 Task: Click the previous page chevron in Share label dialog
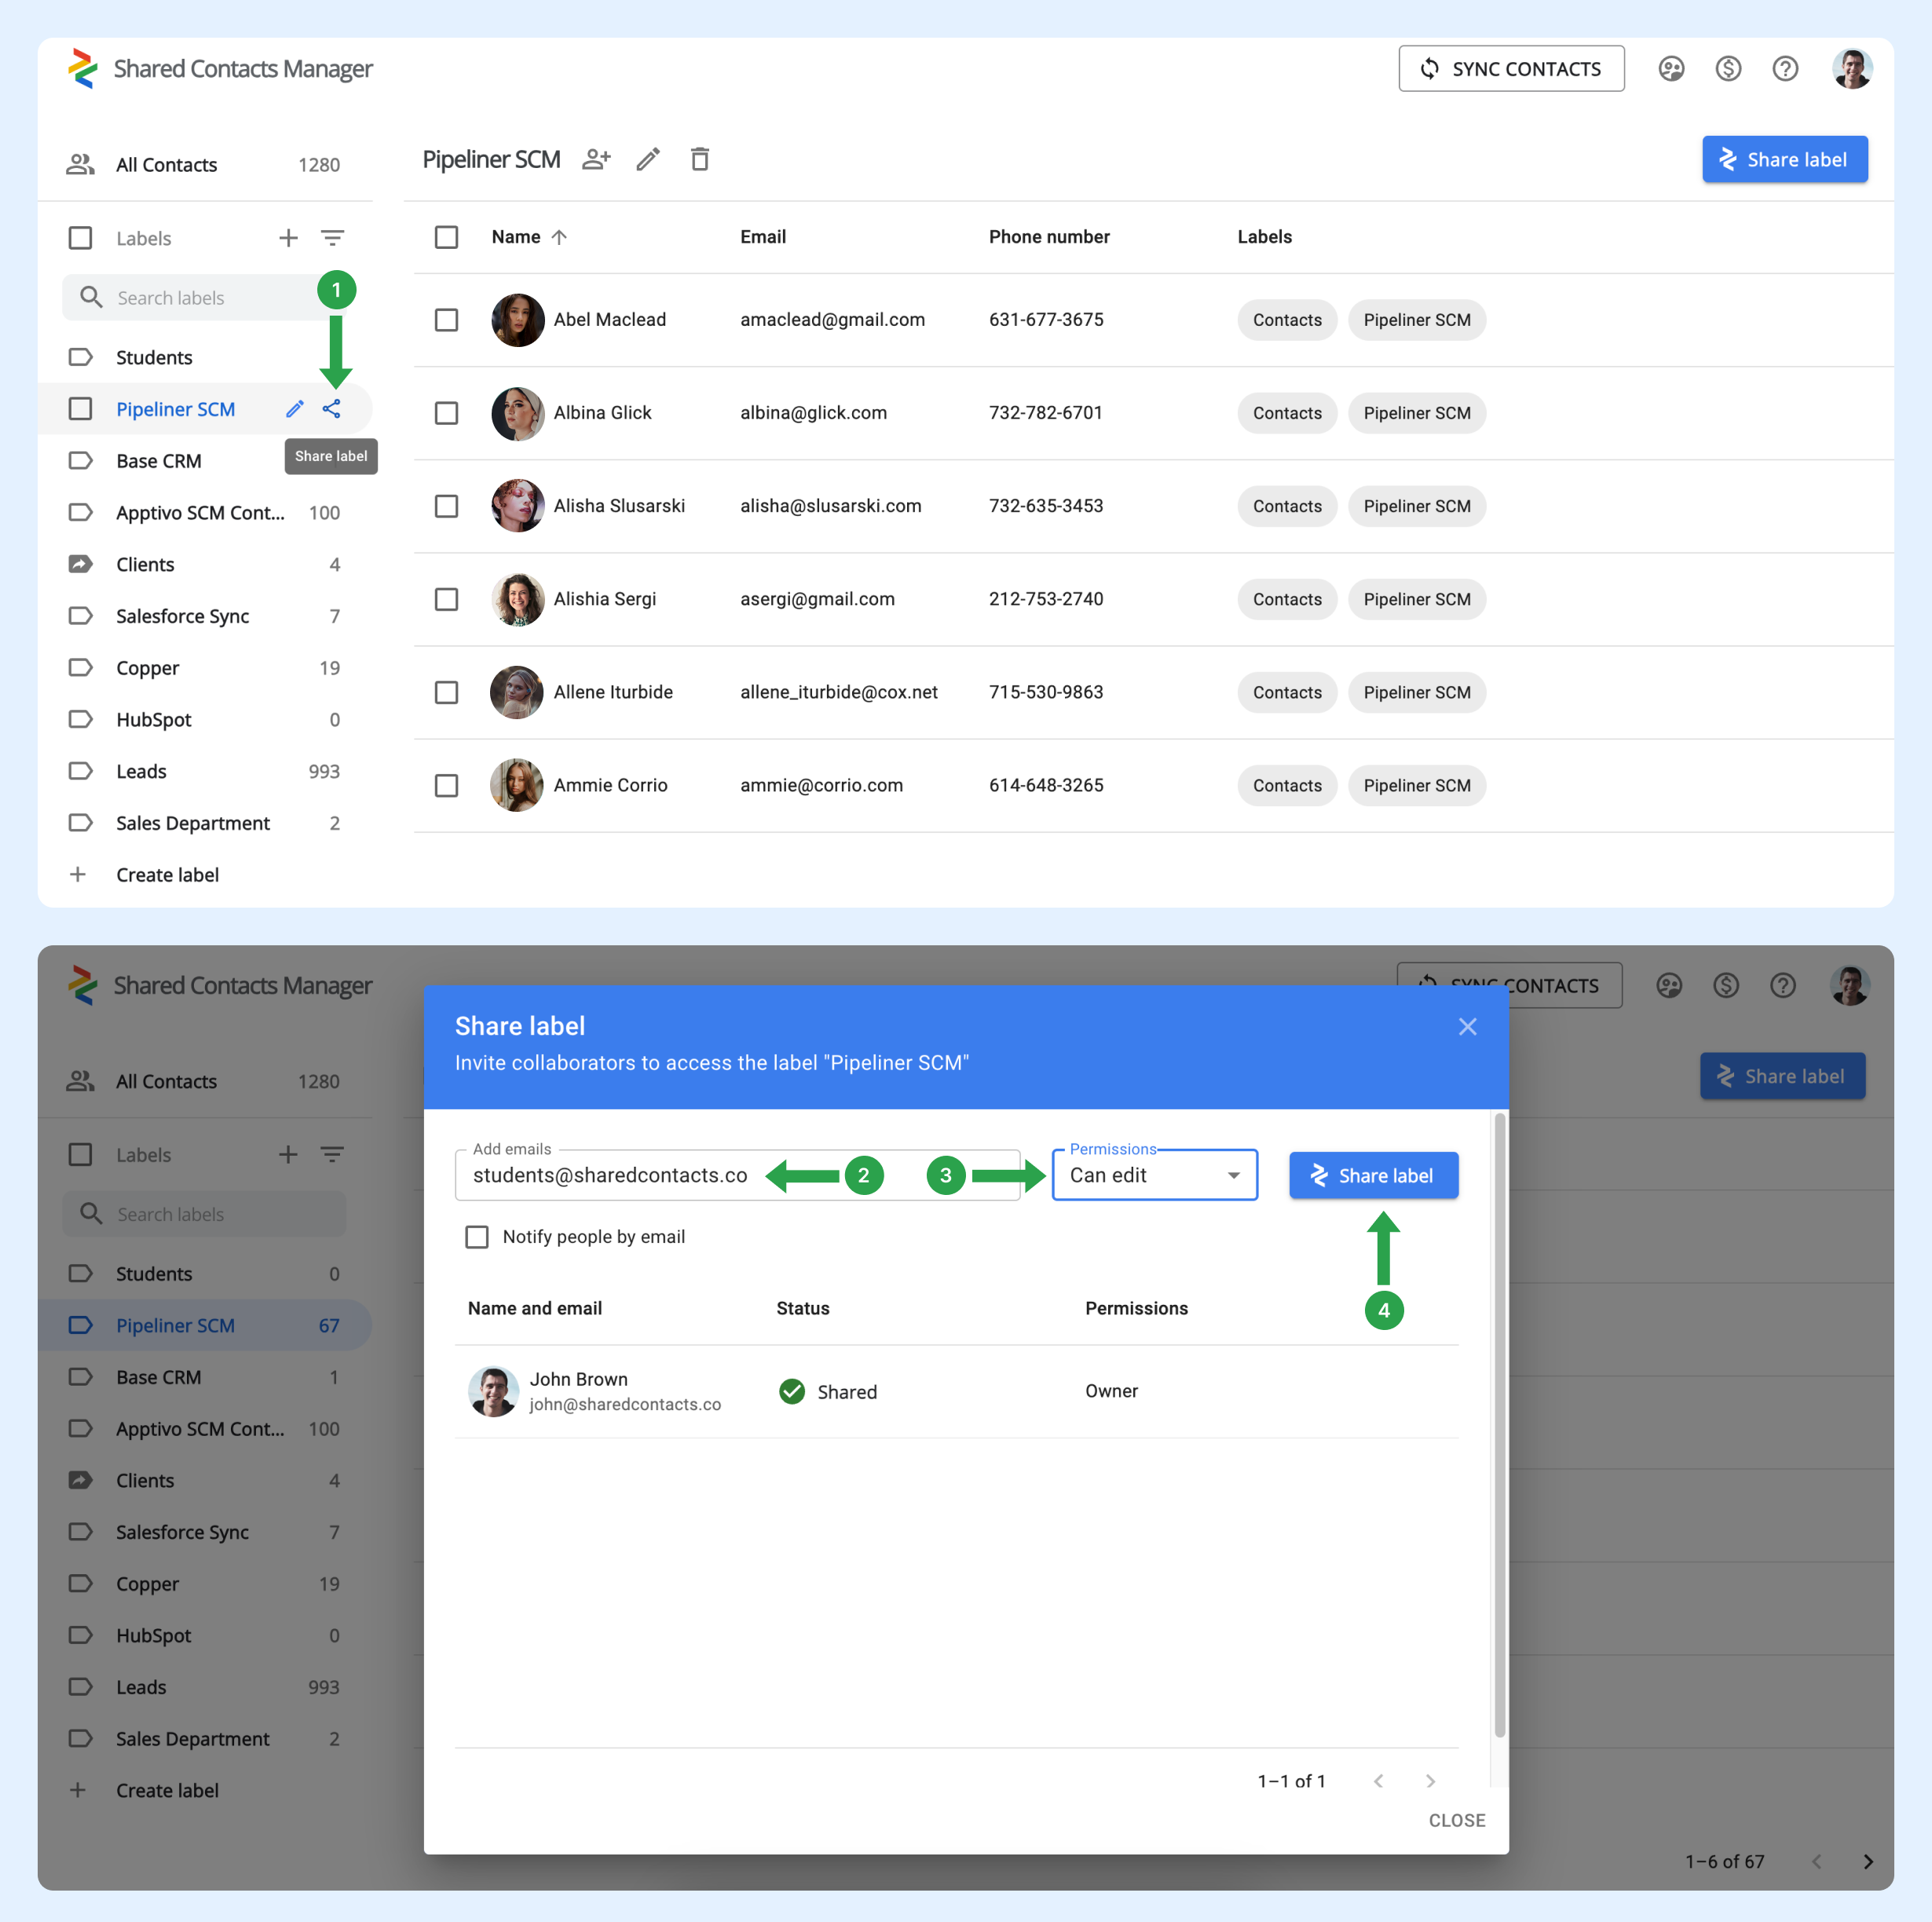(x=1379, y=1781)
